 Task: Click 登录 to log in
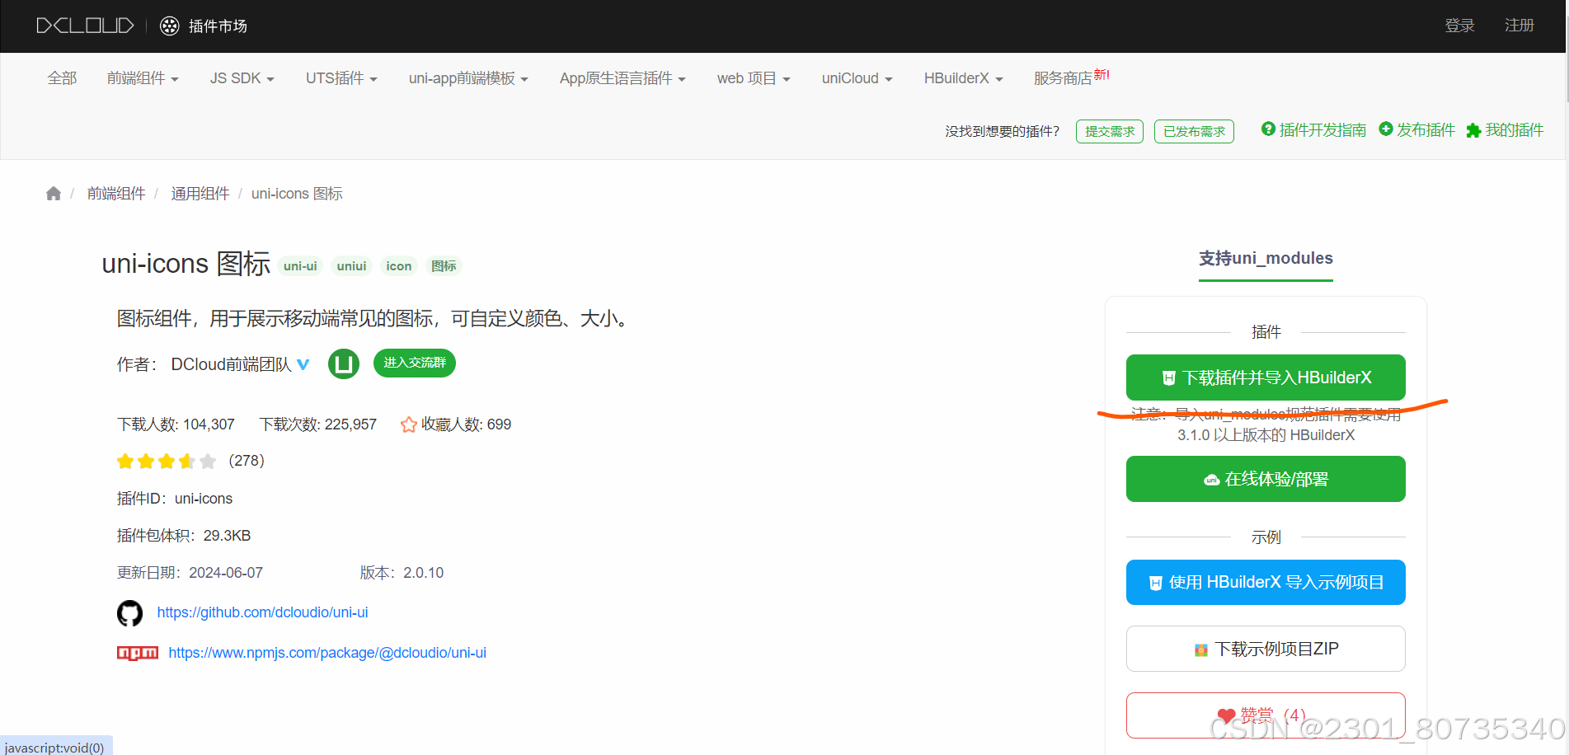point(1459,26)
